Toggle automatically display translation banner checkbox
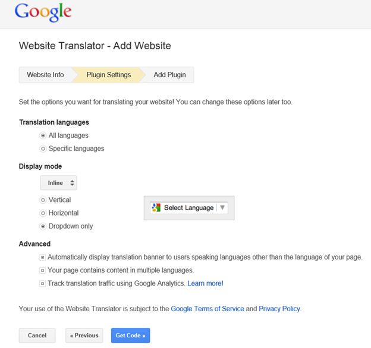The width and height of the screenshot is (371, 348). [x=42, y=257]
